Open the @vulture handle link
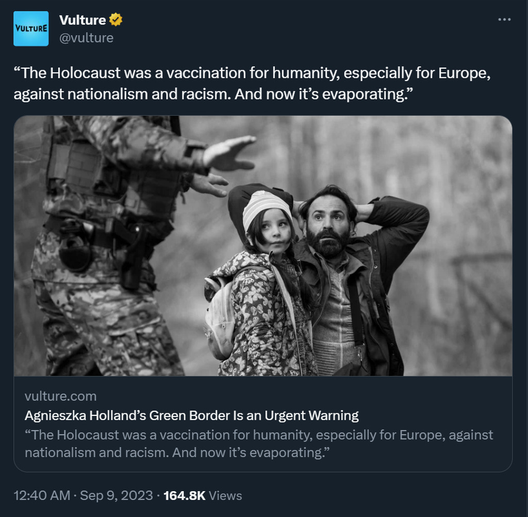 click(86, 38)
